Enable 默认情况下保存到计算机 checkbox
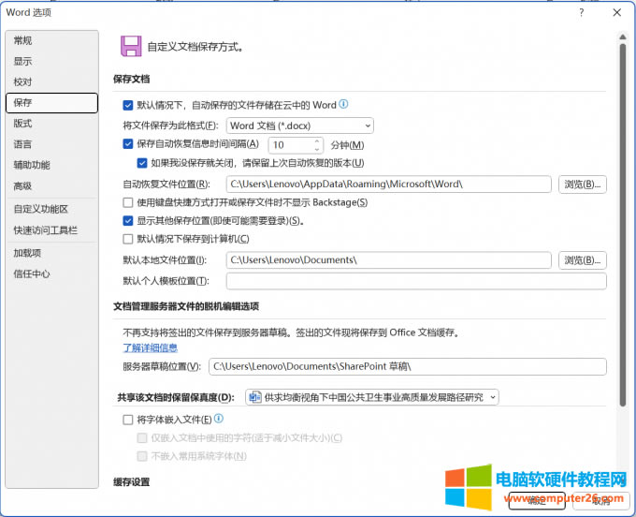This screenshot has width=636, height=517. [128, 239]
